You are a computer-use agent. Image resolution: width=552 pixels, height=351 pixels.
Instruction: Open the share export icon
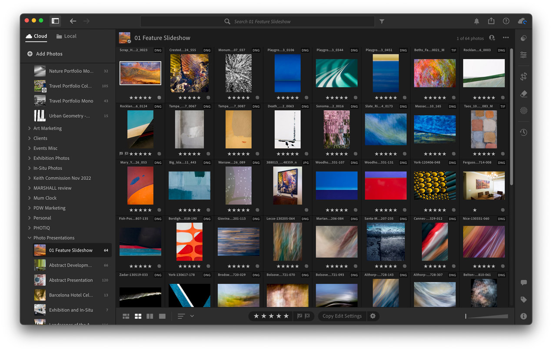(x=491, y=21)
